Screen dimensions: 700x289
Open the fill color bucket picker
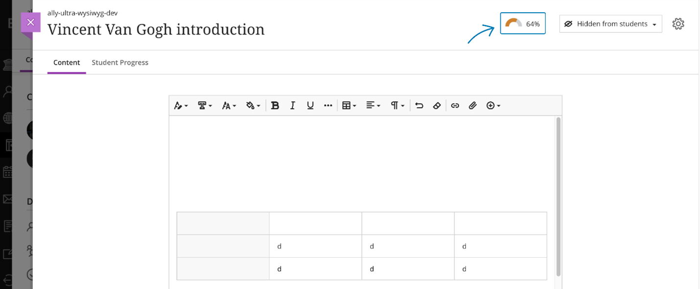(x=253, y=105)
